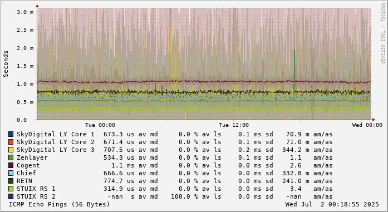Click the SkyDigital LY Core 2 orange swatch
Image resolution: width=388 pixels, height=212 pixels.
click(x=11, y=142)
